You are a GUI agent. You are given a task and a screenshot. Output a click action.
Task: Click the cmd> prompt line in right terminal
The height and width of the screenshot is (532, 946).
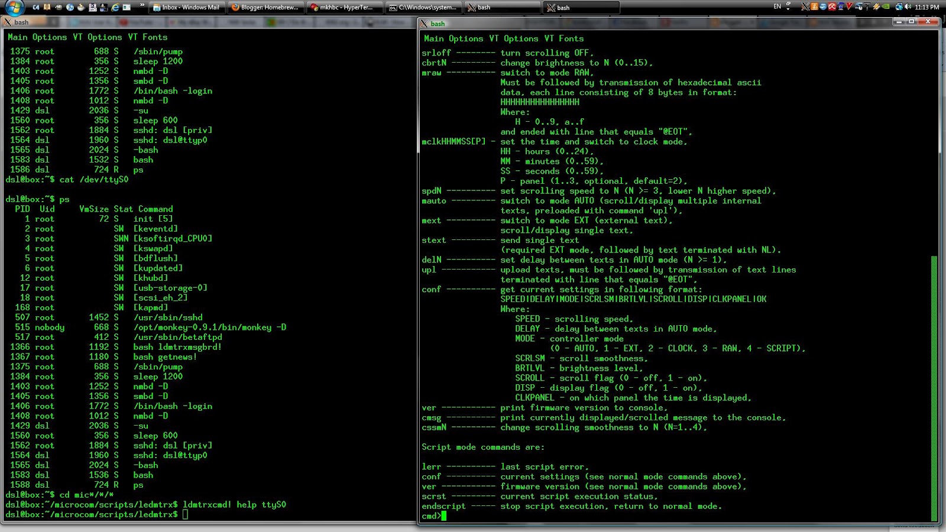pos(433,516)
